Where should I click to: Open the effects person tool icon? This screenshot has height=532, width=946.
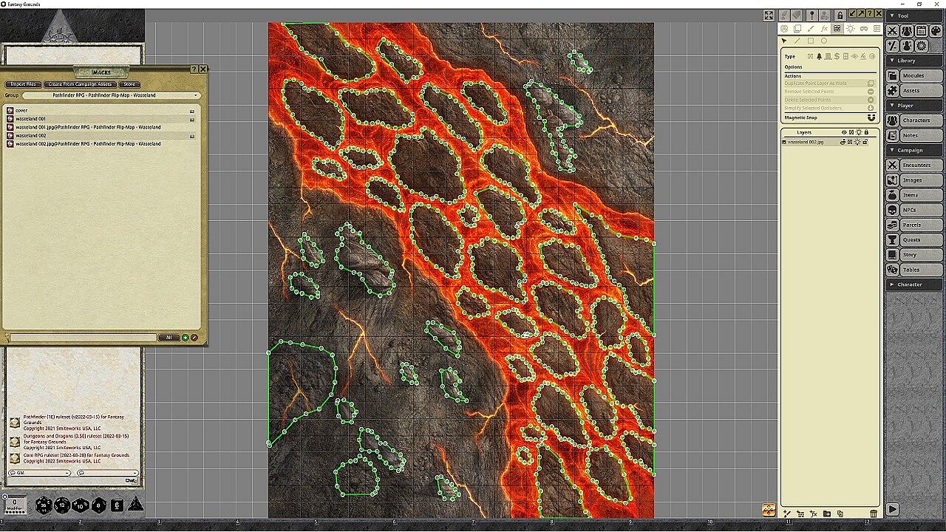coord(907,46)
